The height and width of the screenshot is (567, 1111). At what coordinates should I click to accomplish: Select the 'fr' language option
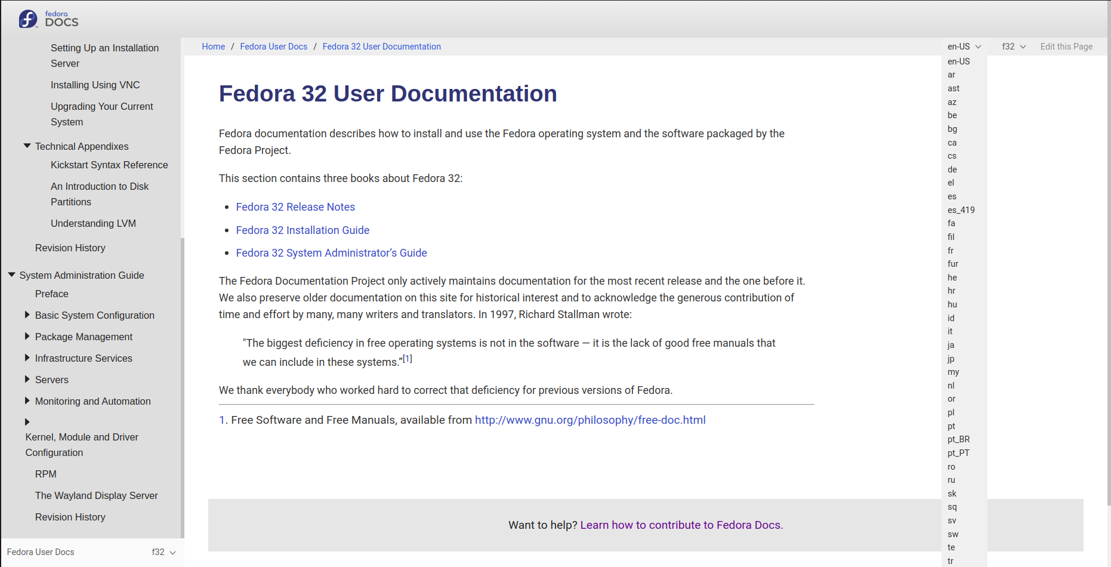(950, 251)
